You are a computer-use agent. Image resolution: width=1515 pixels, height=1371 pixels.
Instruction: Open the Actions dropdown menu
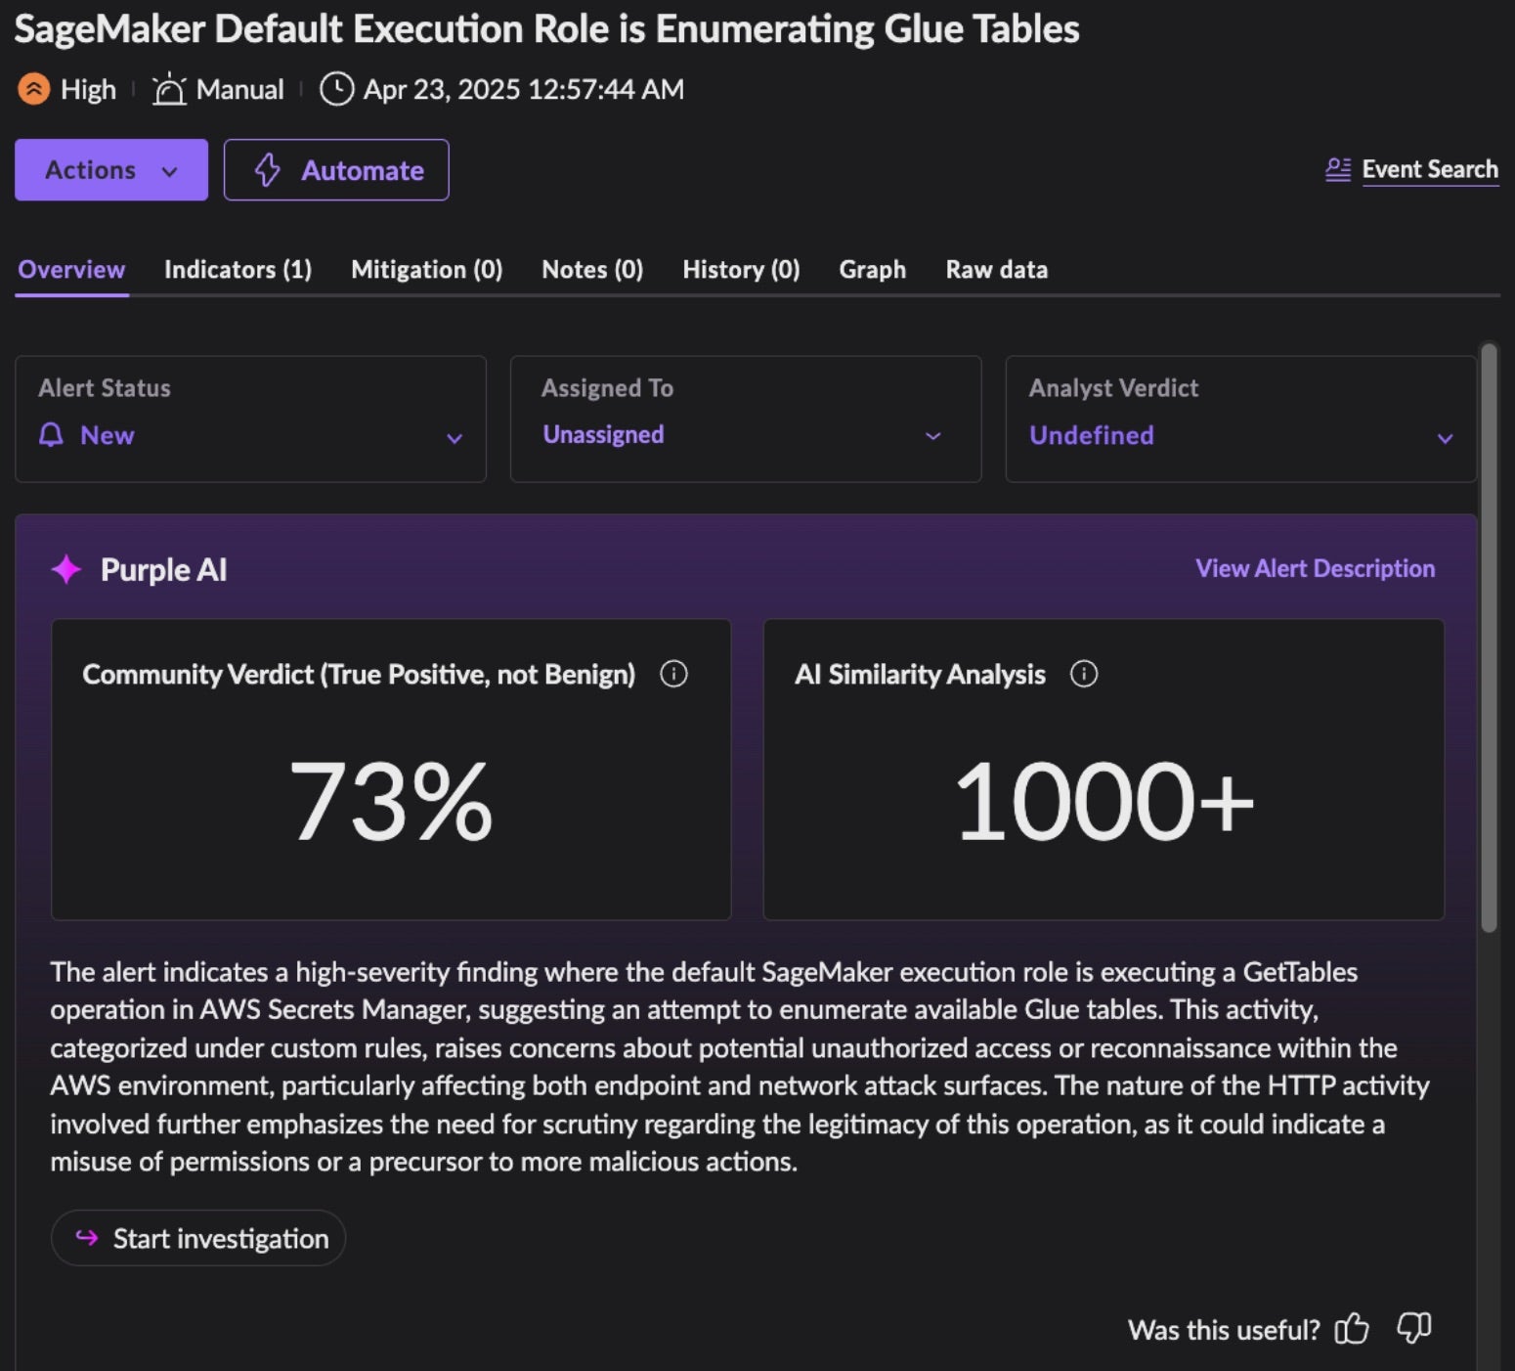point(111,170)
